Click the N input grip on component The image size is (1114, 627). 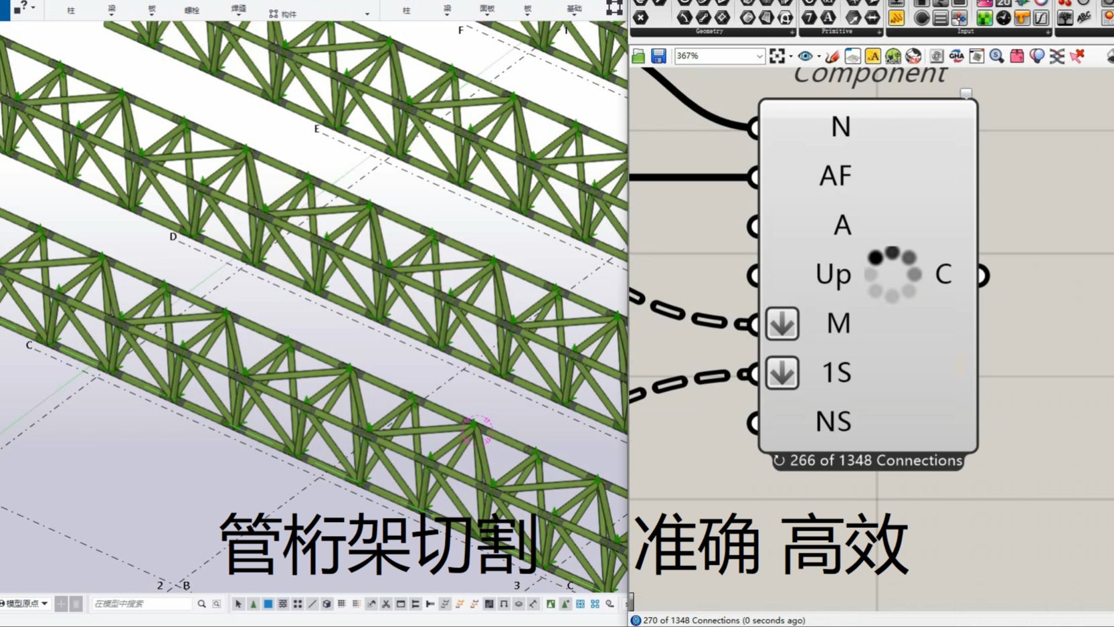[754, 127]
